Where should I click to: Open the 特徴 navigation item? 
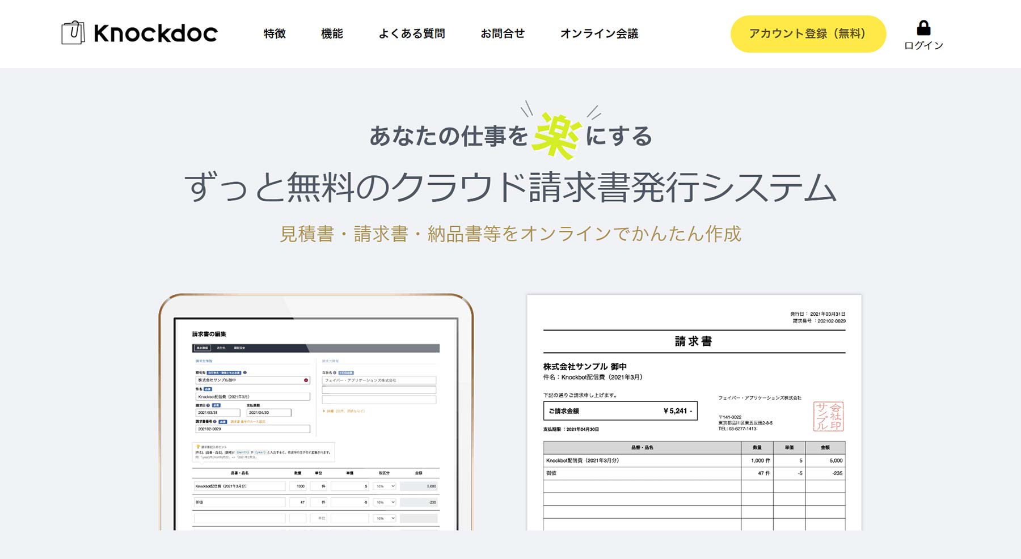coord(275,33)
